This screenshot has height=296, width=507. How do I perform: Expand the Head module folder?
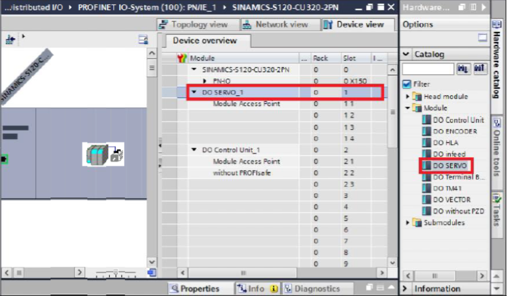[408, 97]
